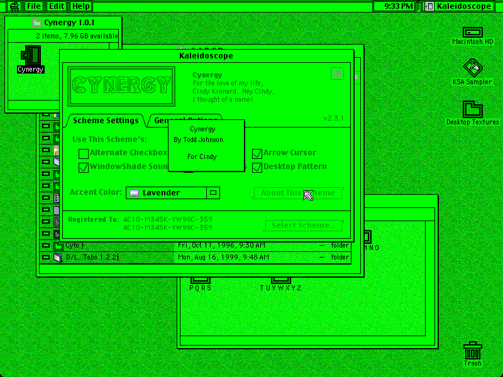Screen dimensions: 503x377
Task: Open the Apple menu
Action: 14,6
